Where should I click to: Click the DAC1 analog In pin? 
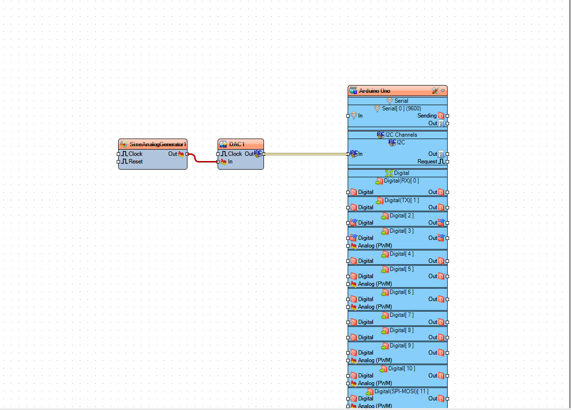coord(218,162)
